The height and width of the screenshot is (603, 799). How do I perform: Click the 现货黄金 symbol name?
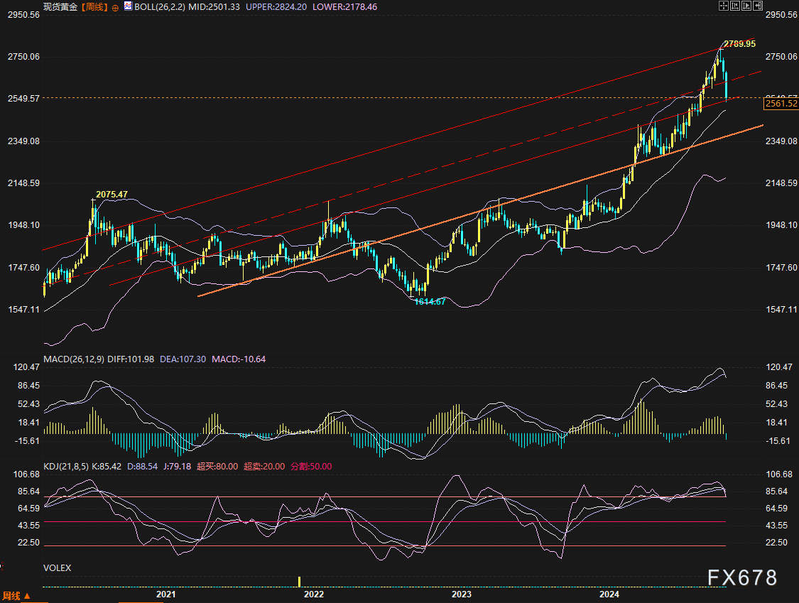(x=60, y=6)
